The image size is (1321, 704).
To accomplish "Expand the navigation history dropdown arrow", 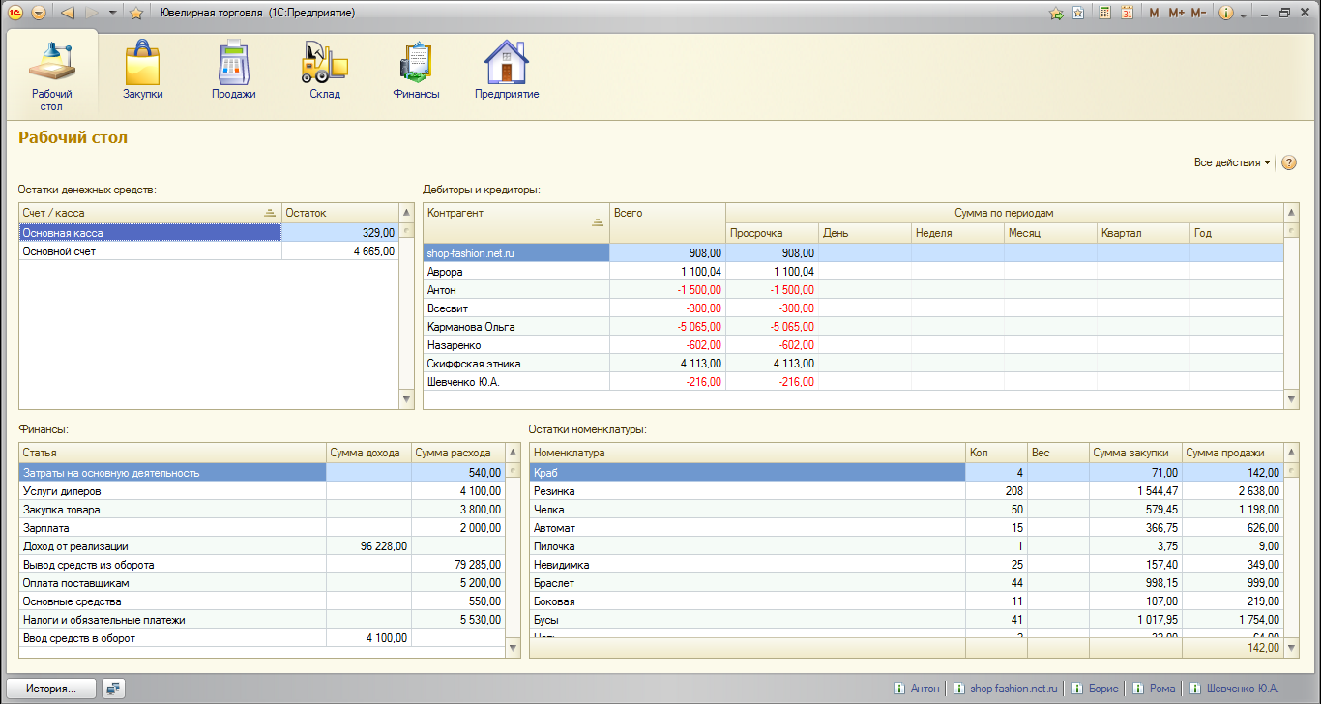I will click(113, 13).
